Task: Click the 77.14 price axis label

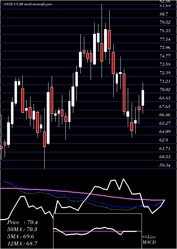Action: (x=165, y=39)
